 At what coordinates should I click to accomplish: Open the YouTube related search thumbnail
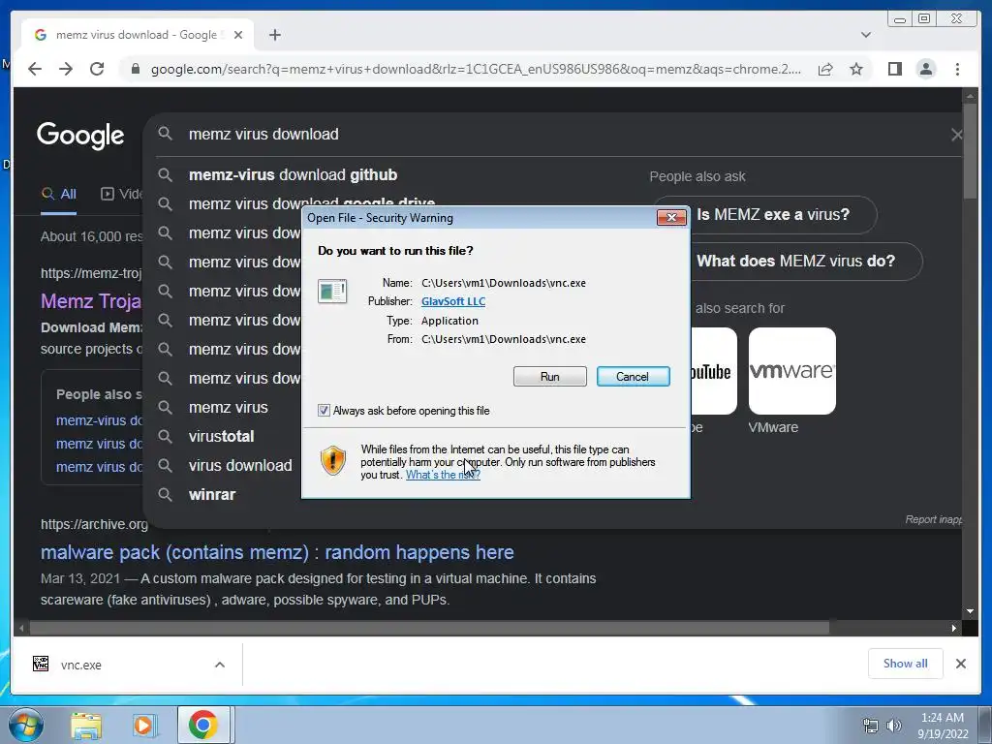[714, 371]
